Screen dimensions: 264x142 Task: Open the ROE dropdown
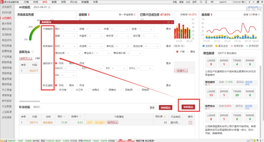pyautogui.click(x=69, y=46)
